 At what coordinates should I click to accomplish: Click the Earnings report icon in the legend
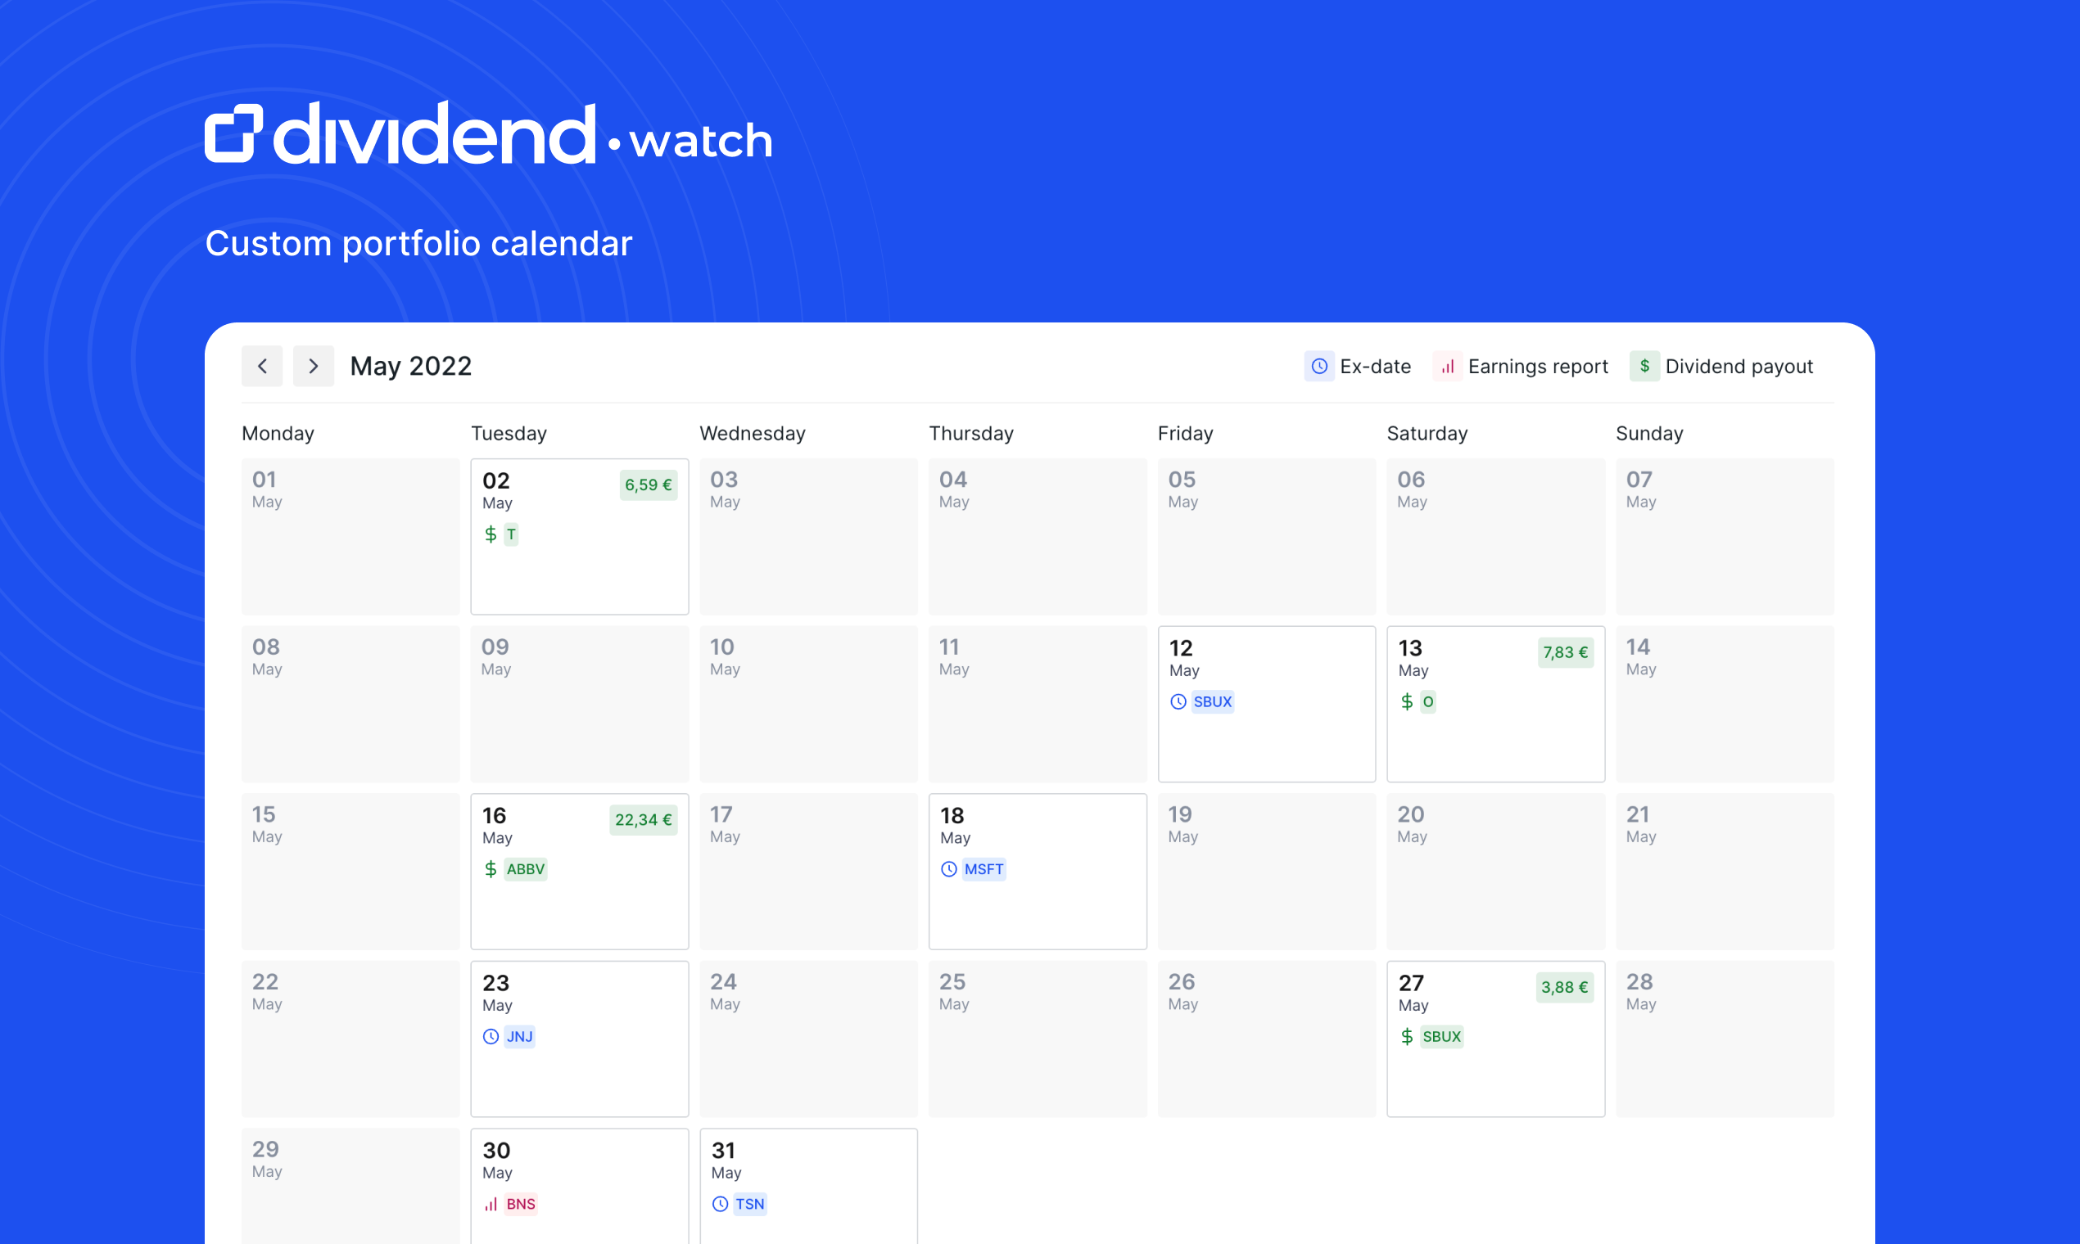[x=1447, y=367]
